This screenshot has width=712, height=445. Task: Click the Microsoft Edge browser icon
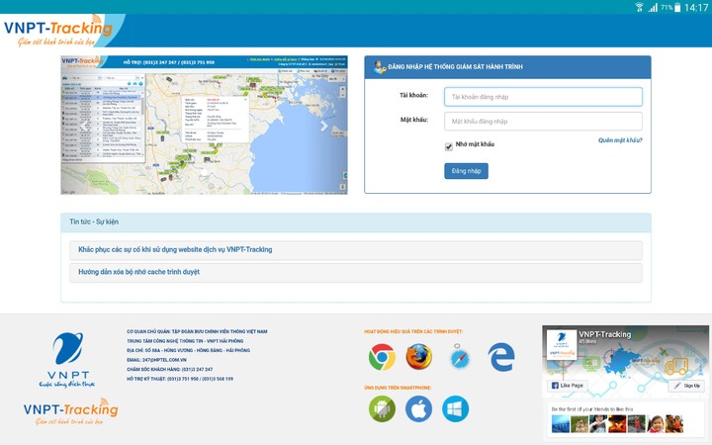[501, 357]
